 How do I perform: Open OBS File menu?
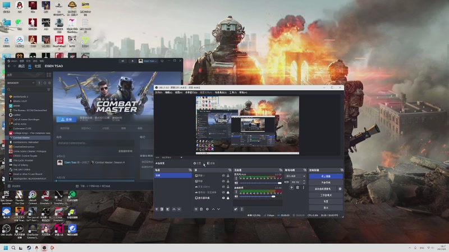159,92
